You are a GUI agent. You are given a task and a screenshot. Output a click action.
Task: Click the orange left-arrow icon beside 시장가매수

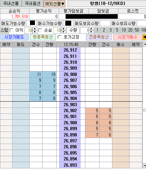click(144, 37)
